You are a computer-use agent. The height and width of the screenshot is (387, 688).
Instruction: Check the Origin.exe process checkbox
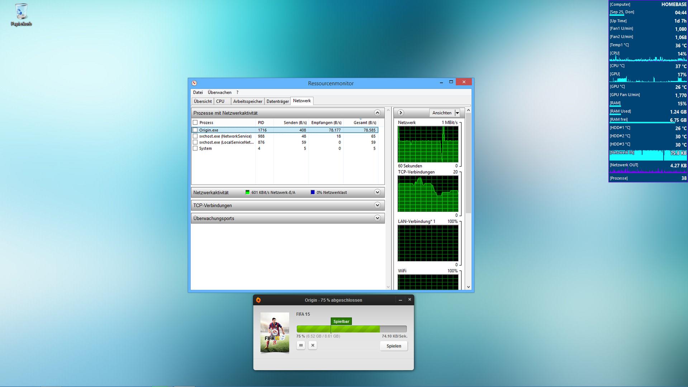(x=195, y=130)
